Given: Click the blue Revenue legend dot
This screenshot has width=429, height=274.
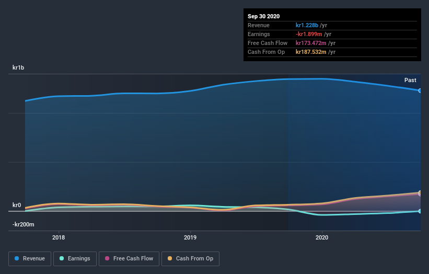Looking at the screenshot, I should (17, 258).
